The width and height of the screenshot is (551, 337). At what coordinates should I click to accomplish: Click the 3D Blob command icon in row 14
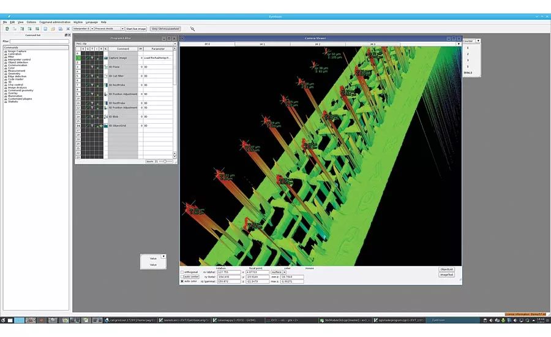(x=106, y=116)
